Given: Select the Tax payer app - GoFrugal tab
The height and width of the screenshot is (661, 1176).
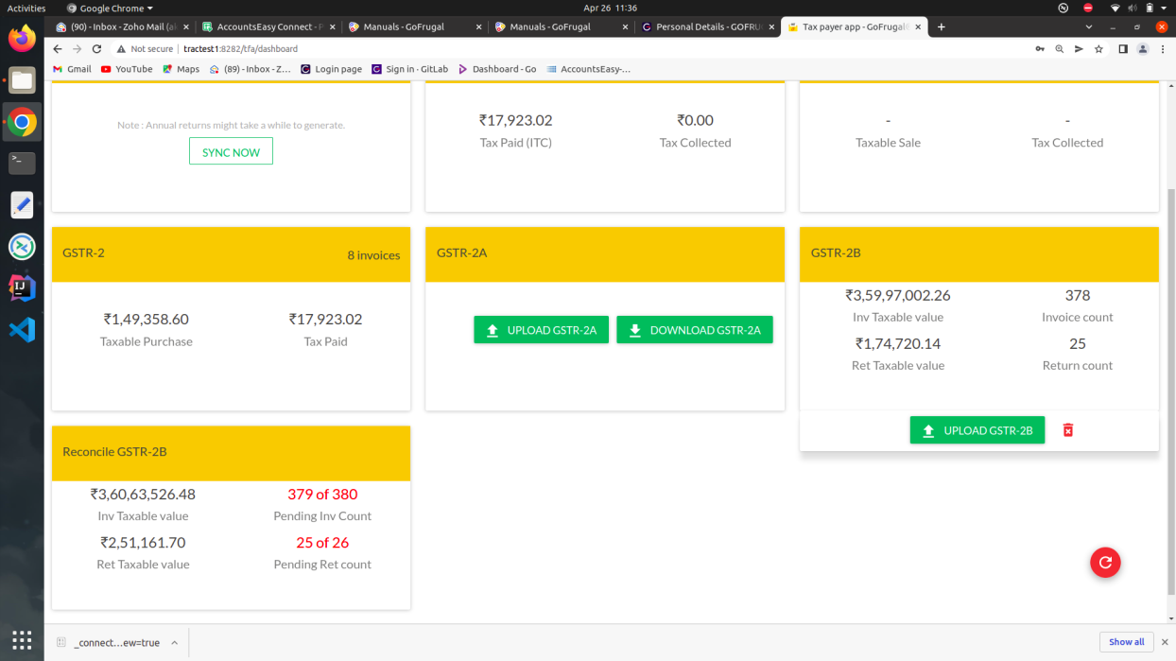Looking at the screenshot, I should [x=855, y=27].
